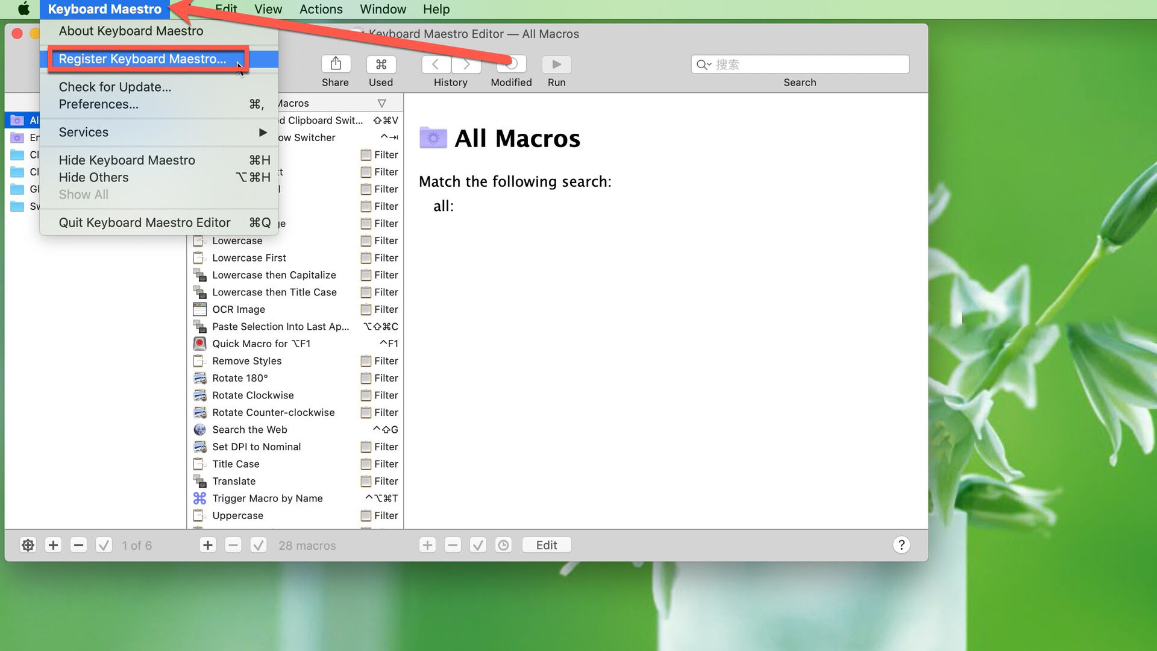The height and width of the screenshot is (651, 1157).
Task: Expand Services submenu arrow
Action: 263,132
